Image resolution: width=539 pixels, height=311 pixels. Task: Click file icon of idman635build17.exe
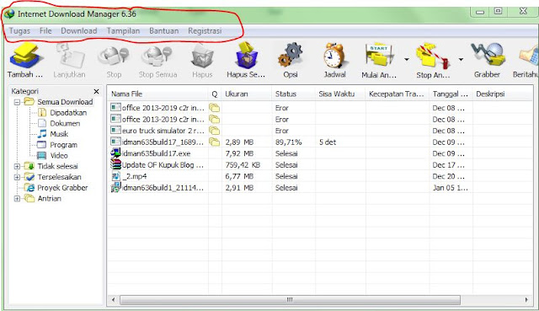point(115,153)
